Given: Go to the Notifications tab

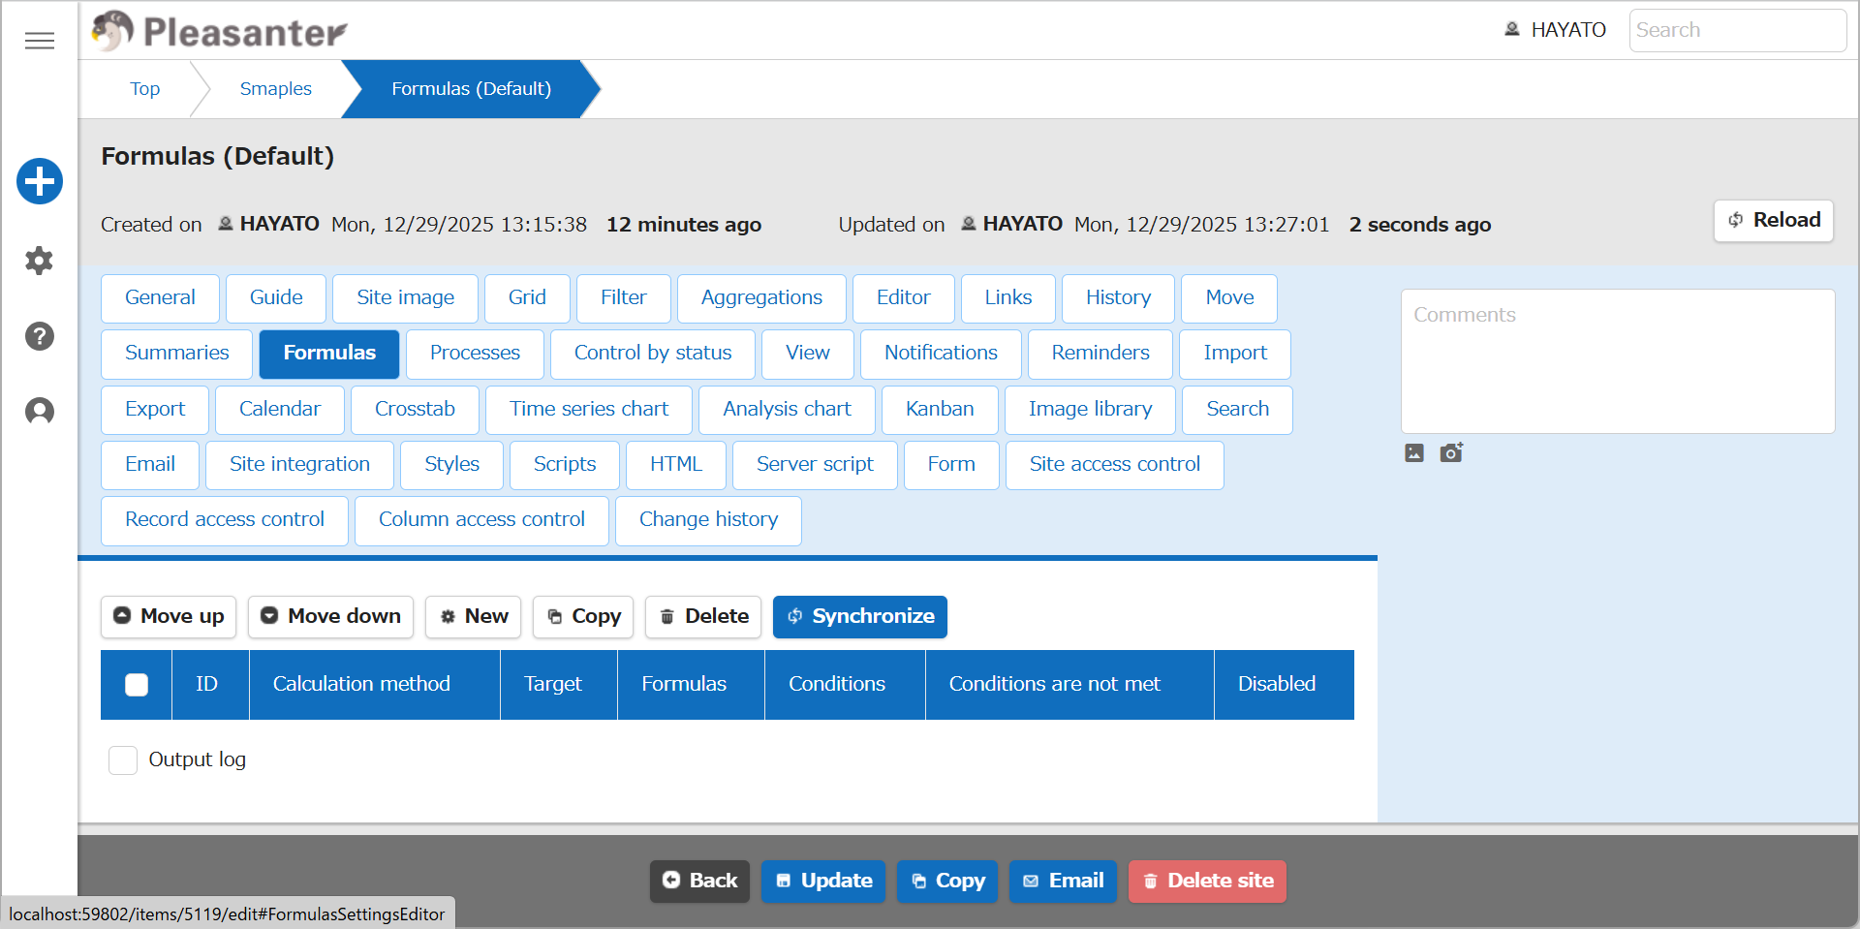Looking at the screenshot, I should [941, 354].
